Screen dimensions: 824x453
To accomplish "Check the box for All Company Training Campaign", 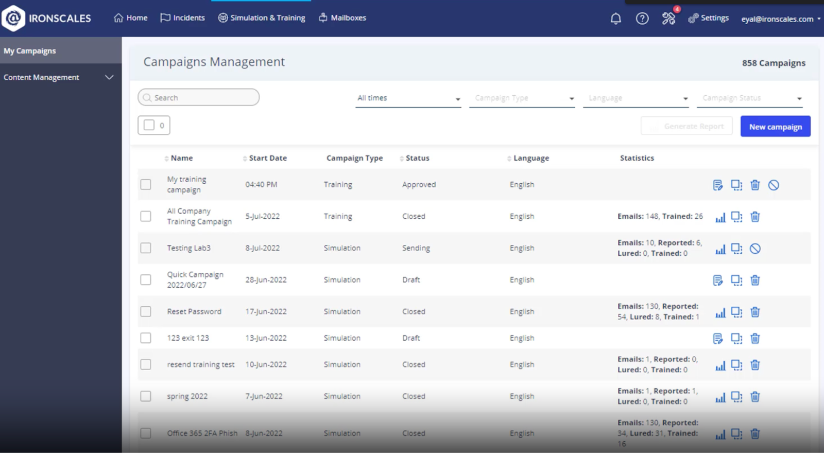I will pyautogui.click(x=146, y=216).
